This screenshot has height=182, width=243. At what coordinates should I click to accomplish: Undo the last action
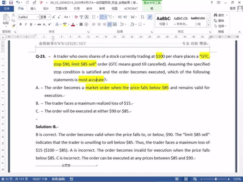[x=18, y=2]
